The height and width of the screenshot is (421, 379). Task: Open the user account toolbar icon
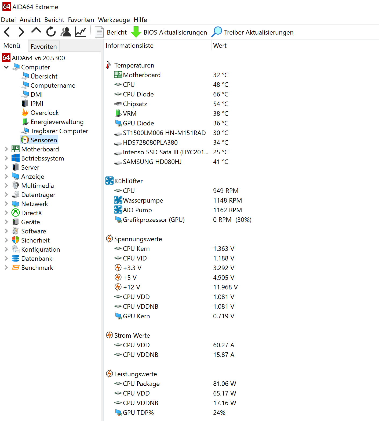66,32
